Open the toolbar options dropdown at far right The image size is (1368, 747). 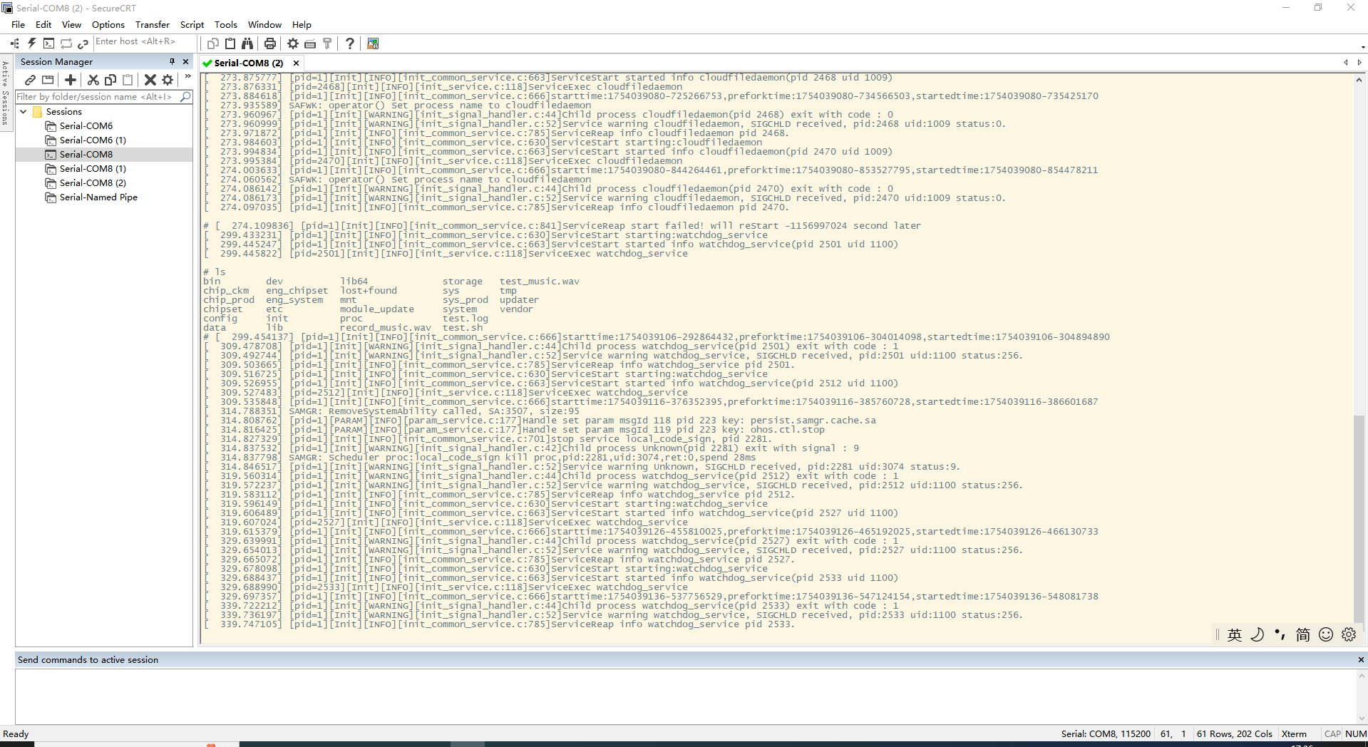[x=1362, y=47]
